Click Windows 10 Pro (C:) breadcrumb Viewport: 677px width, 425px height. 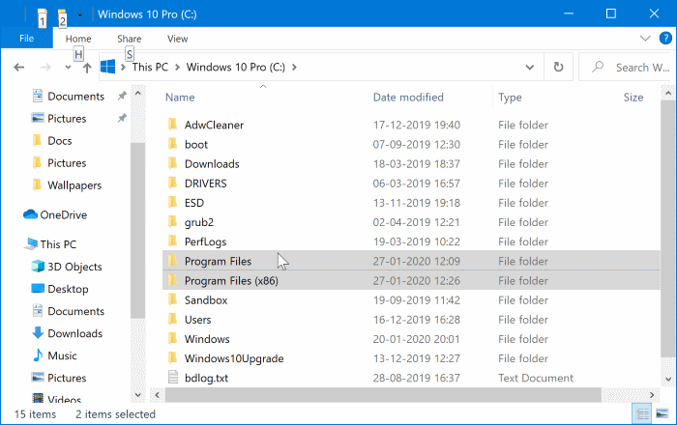pos(236,67)
